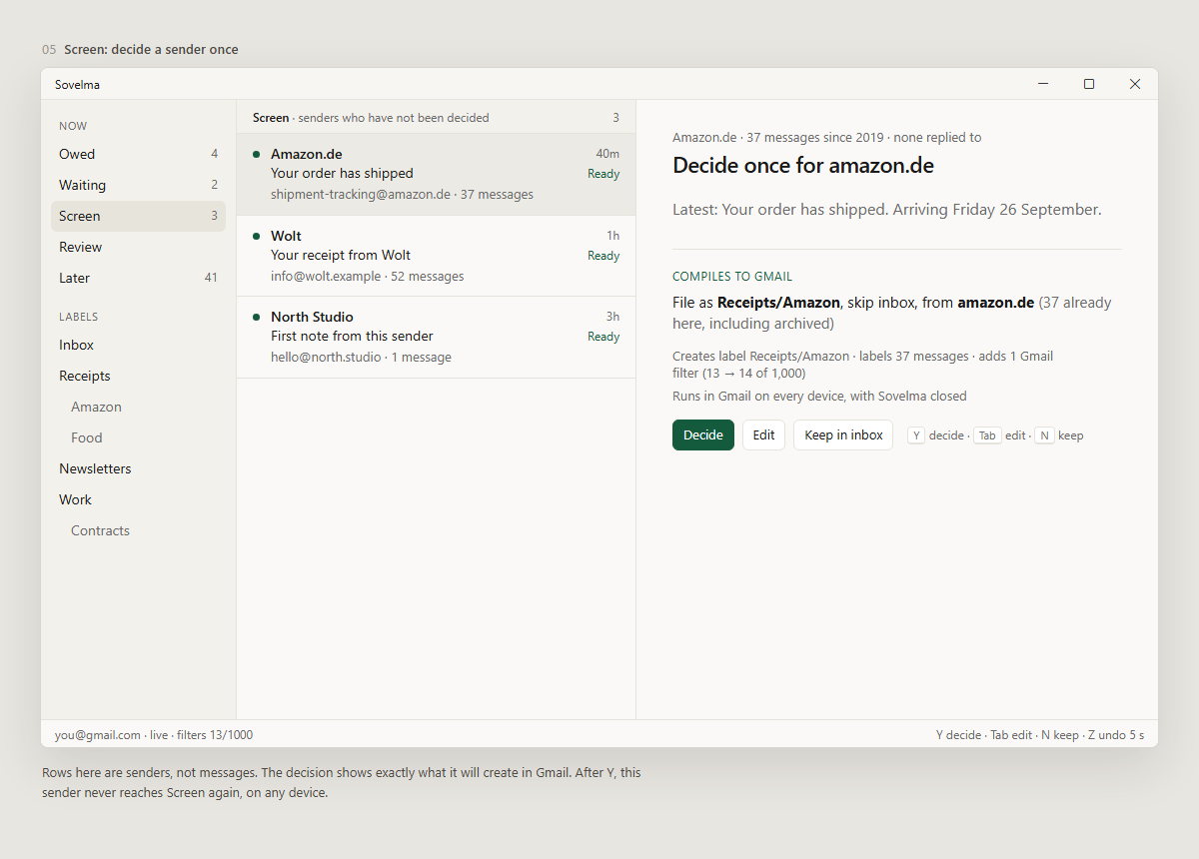Click the green dot beside Wolt

(x=257, y=236)
